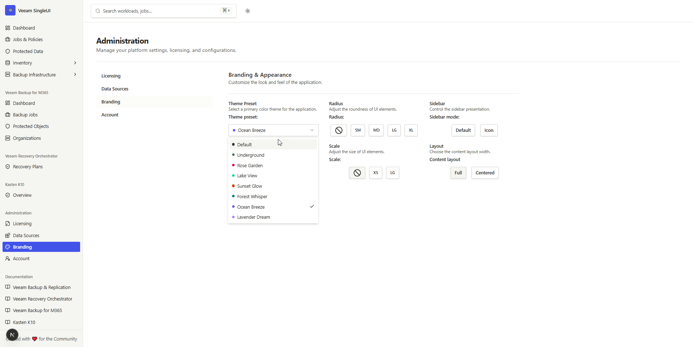Open Veeam Backup & Replication documentation link
Screen dimensions: 693x347
point(41,287)
